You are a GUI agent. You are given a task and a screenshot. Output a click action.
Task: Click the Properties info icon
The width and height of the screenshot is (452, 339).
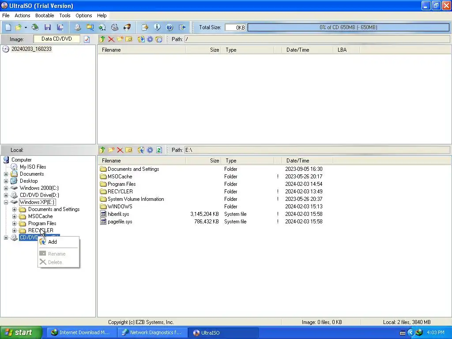point(157,27)
